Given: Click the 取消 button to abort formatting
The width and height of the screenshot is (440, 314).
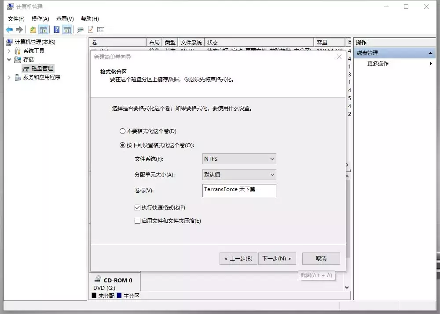Looking at the screenshot, I should tap(321, 258).
